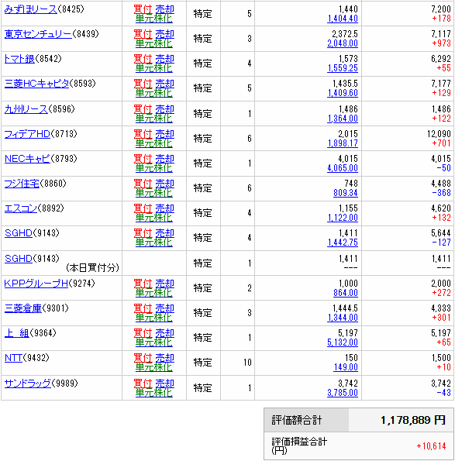Screen dimensions: 455x461
Task: Select the フィデアHD valuation 12,090
Action: pos(439,134)
